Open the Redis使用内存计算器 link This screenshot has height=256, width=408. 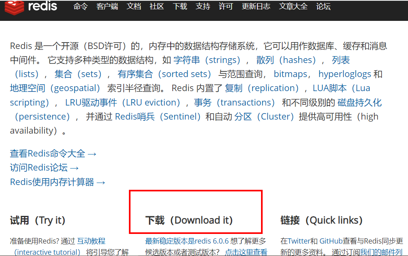(57, 182)
